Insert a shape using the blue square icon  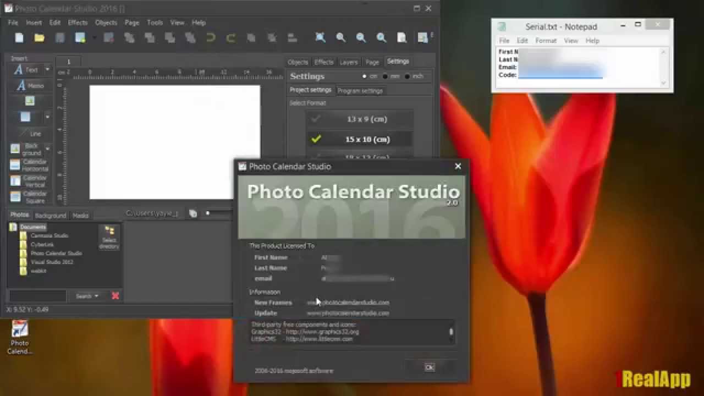[25, 117]
